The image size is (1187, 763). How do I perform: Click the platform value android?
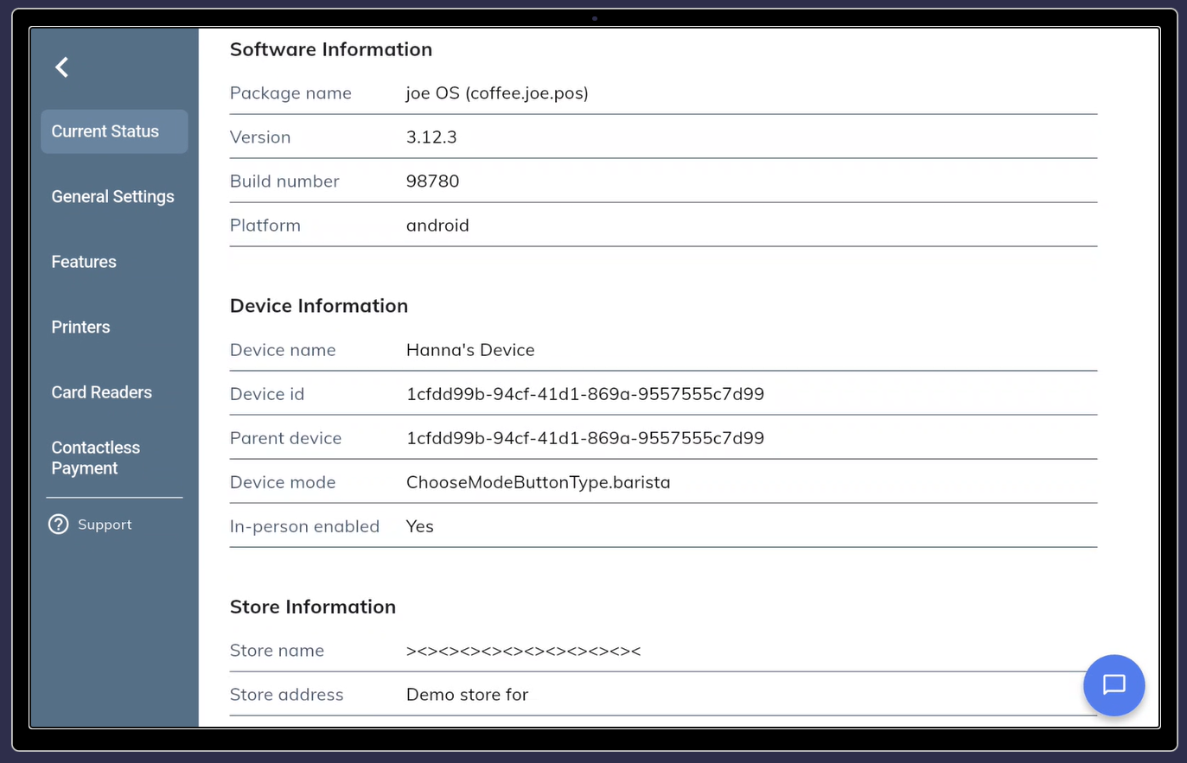coord(437,226)
